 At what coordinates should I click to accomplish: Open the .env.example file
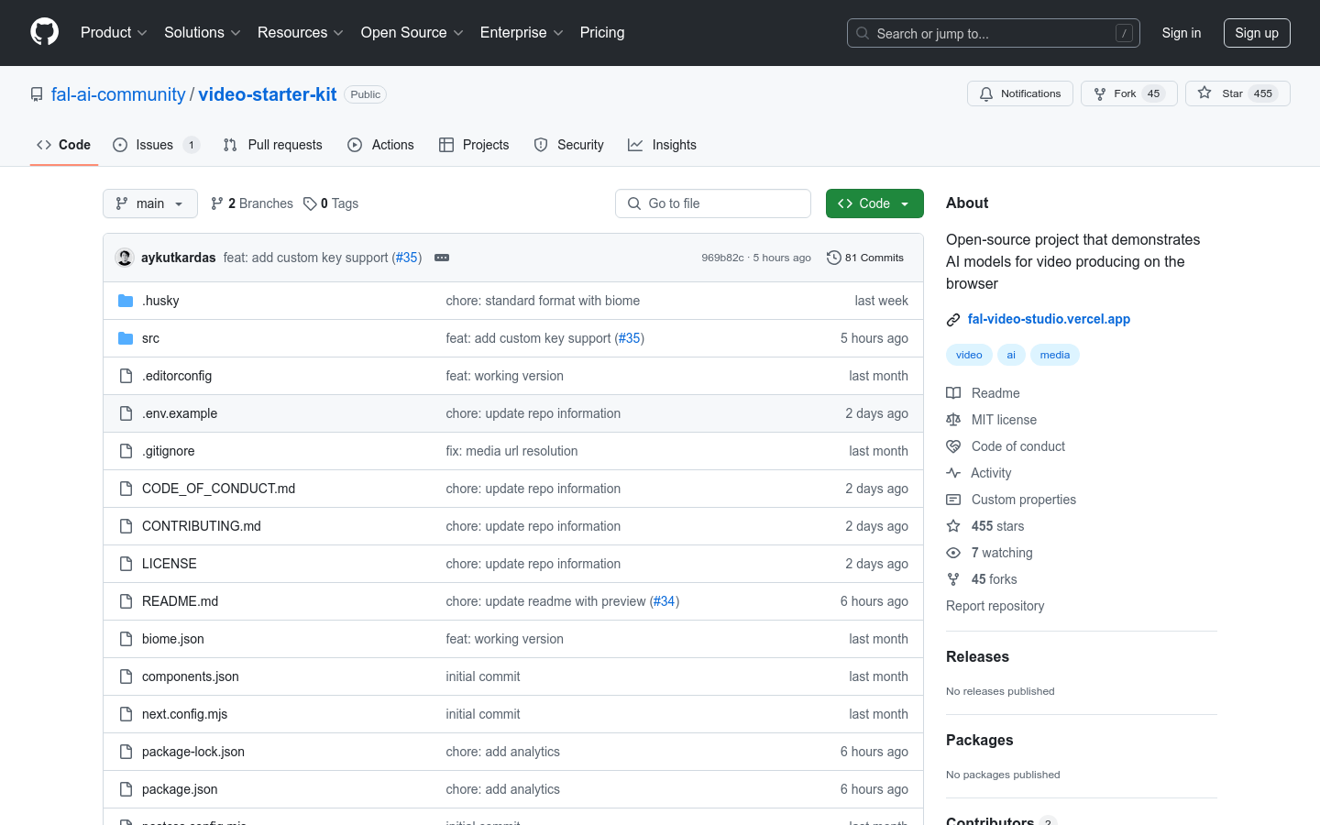pyautogui.click(x=180, y=413)
